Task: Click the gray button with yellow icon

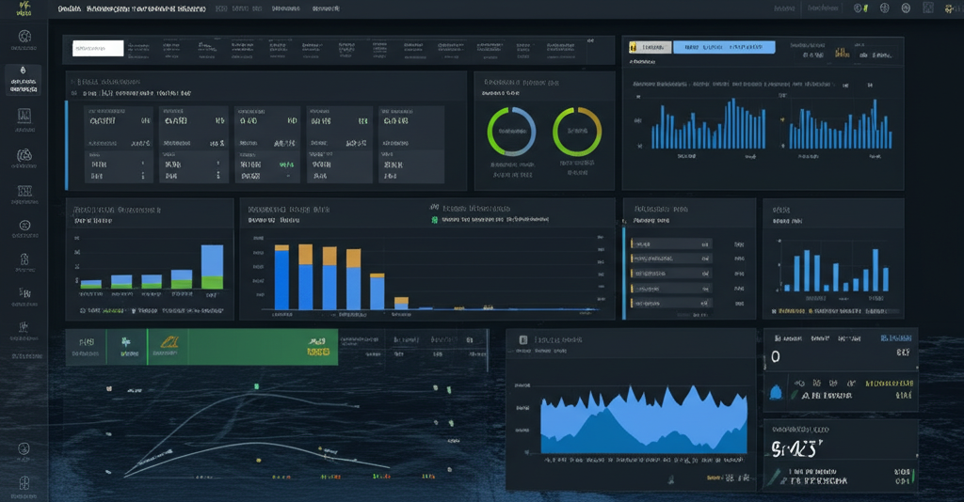Action: coord(650,47)
